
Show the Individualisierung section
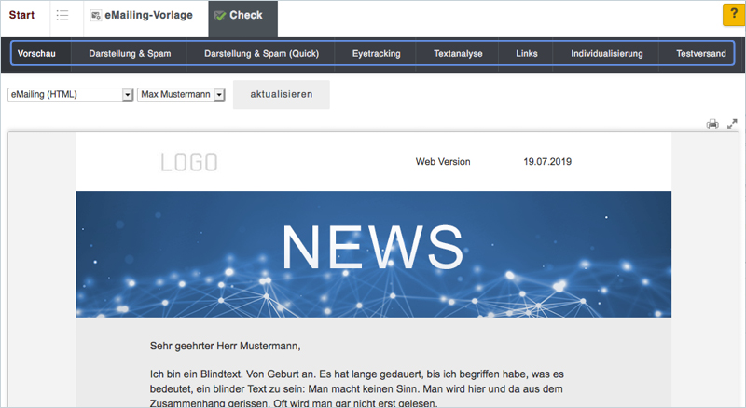pyautogui.click(x=607, y=54)
